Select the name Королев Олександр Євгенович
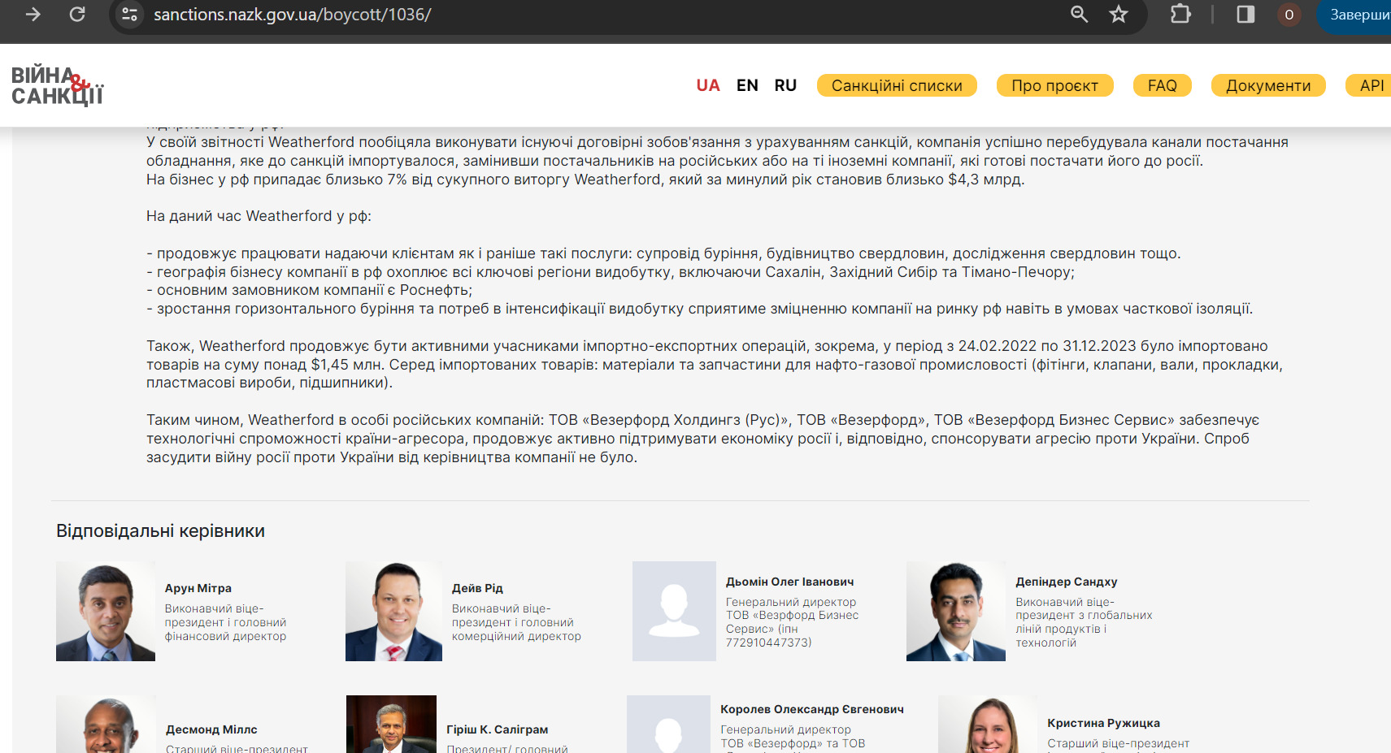The width and height of the screenshot is (1391, 753). (812, 709)
